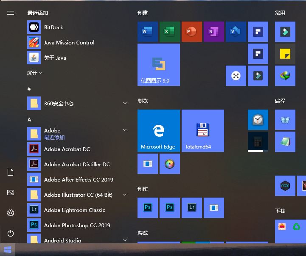Launch the Totalcmd64 tile
The height and width of the screenshot is (256, 306).
(x=203, y=130)
